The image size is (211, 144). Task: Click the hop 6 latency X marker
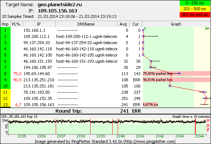(151, 61)
